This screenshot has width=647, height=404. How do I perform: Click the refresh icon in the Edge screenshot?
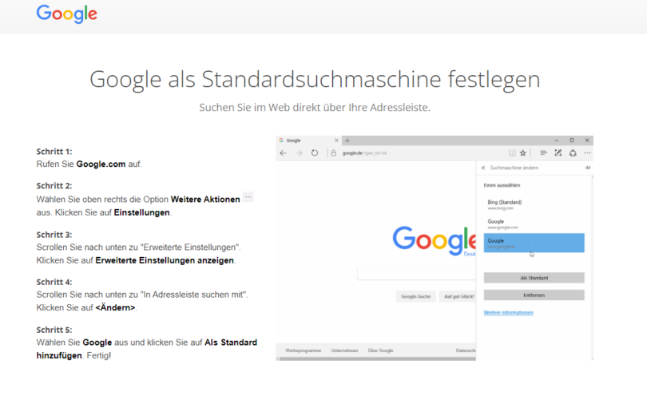[315, 153]
